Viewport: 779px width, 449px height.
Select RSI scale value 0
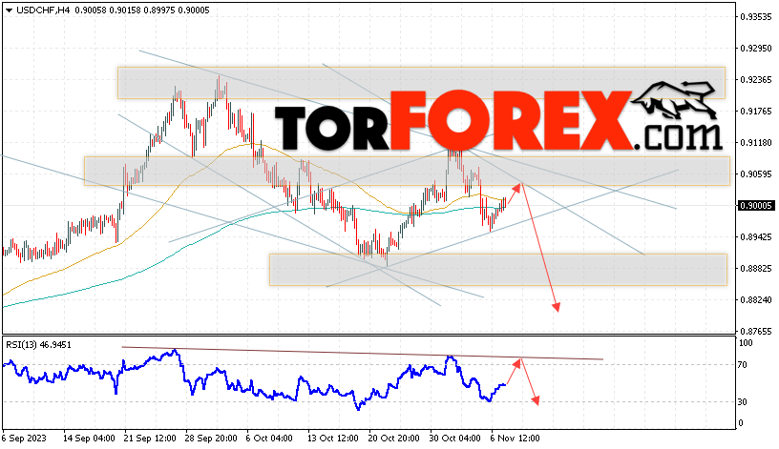[x=741, y=423]
